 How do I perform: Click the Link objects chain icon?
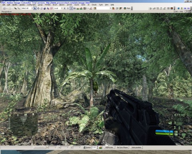coord(16,8)
